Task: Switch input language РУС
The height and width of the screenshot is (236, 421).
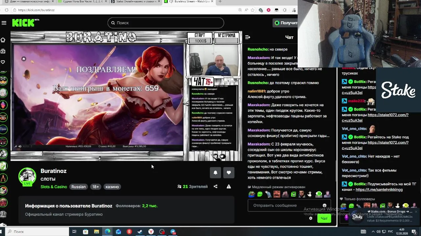Action: pos(391,232)
